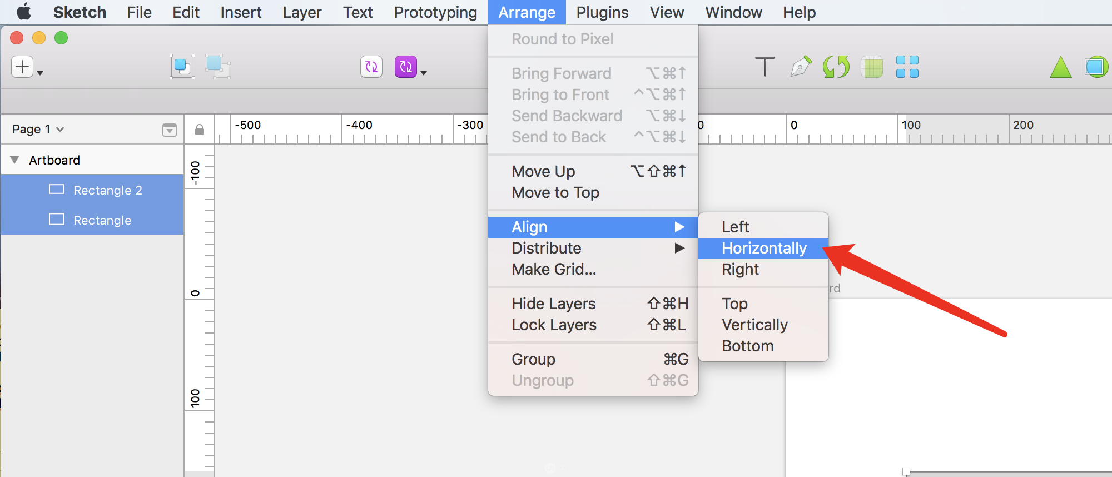Open the purple Symbols dropdown arrow

(x=424, y=73)
